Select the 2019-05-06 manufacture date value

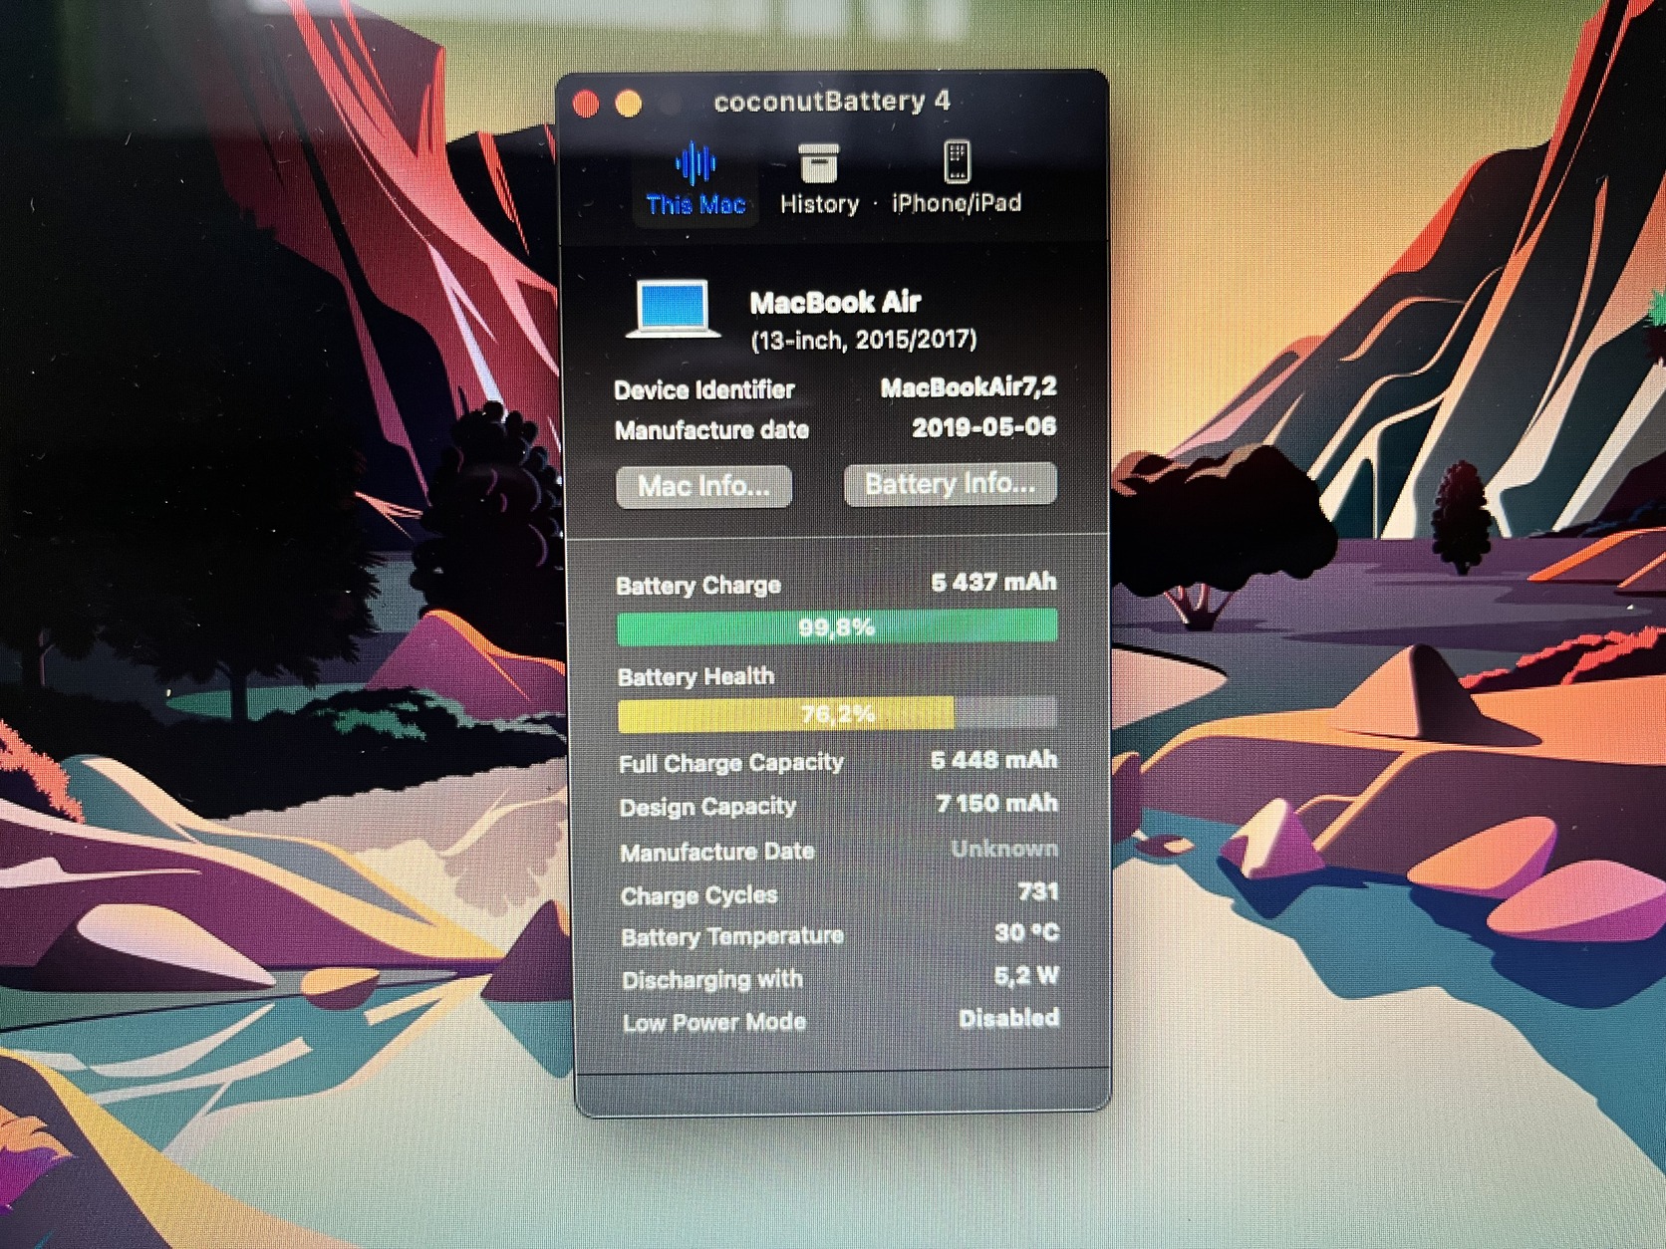[984, 427]
